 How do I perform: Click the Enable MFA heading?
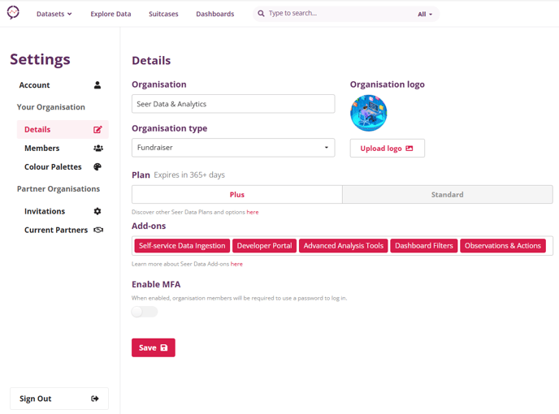tap(156, 284)
